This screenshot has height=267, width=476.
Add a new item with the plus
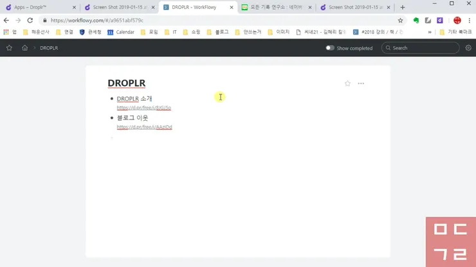tap(112, 137)
